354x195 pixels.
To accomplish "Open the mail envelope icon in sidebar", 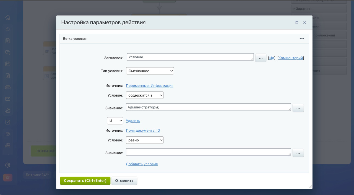I will coord(8,99).
